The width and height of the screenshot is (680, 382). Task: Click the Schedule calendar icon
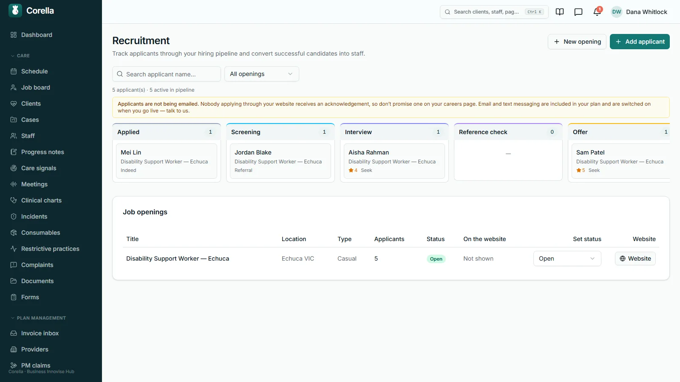click(14, 71)
